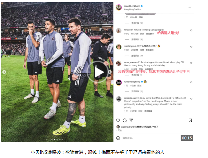Save post with the bookmark icon
Screen dimensions: 208x158
pos(190,120)
